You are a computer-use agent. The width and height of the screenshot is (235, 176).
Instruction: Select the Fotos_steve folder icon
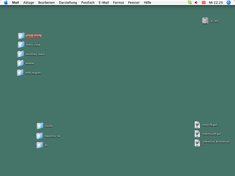tap(21, 45)
